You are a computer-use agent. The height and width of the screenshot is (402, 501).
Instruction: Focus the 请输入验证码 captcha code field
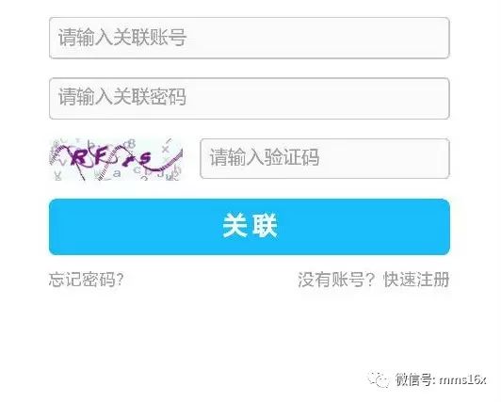point(325,158)
